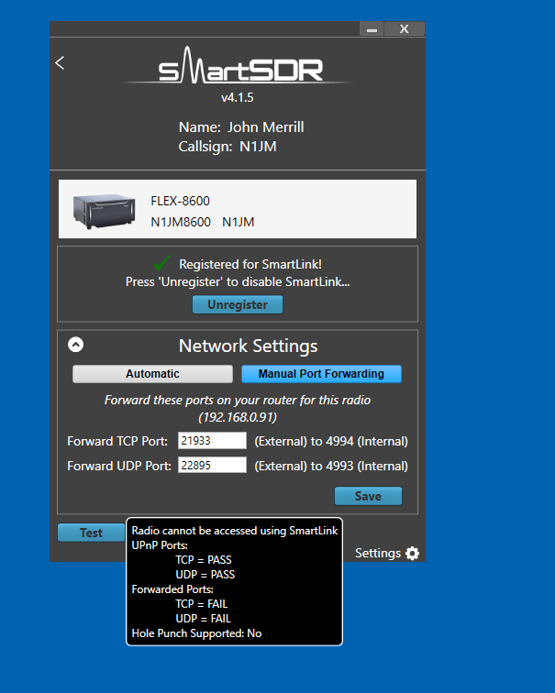Collapse the Network Settings section chevron
The image size is (555, 693).
(75, 345)
